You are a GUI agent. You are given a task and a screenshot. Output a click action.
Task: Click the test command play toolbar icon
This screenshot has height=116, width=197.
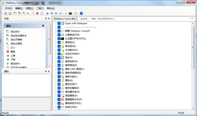point(66,13)
